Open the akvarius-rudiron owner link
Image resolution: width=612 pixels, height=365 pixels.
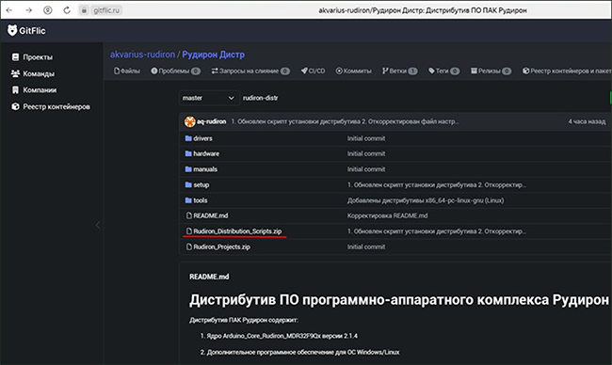pyautogui.click(x=142, y=55)
